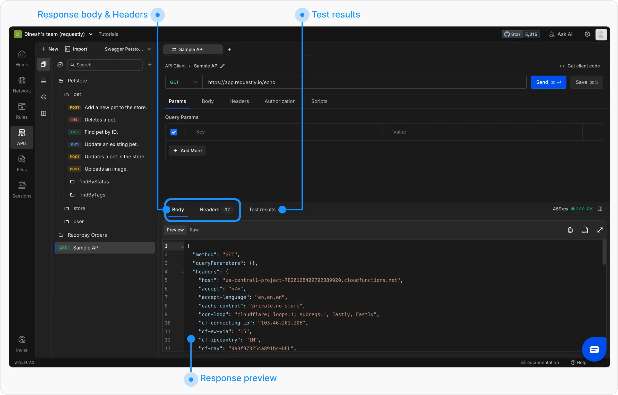This screenshot has height=395, width=618.
Task: Copy the response using the copy icon
Action: pos(570,230)
